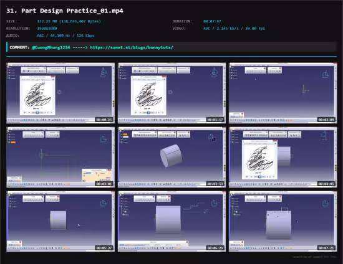This screenshot has height=264, width=343.
Task: Open the thumbnail stamped 00:01:17
Action: (171, 93)
